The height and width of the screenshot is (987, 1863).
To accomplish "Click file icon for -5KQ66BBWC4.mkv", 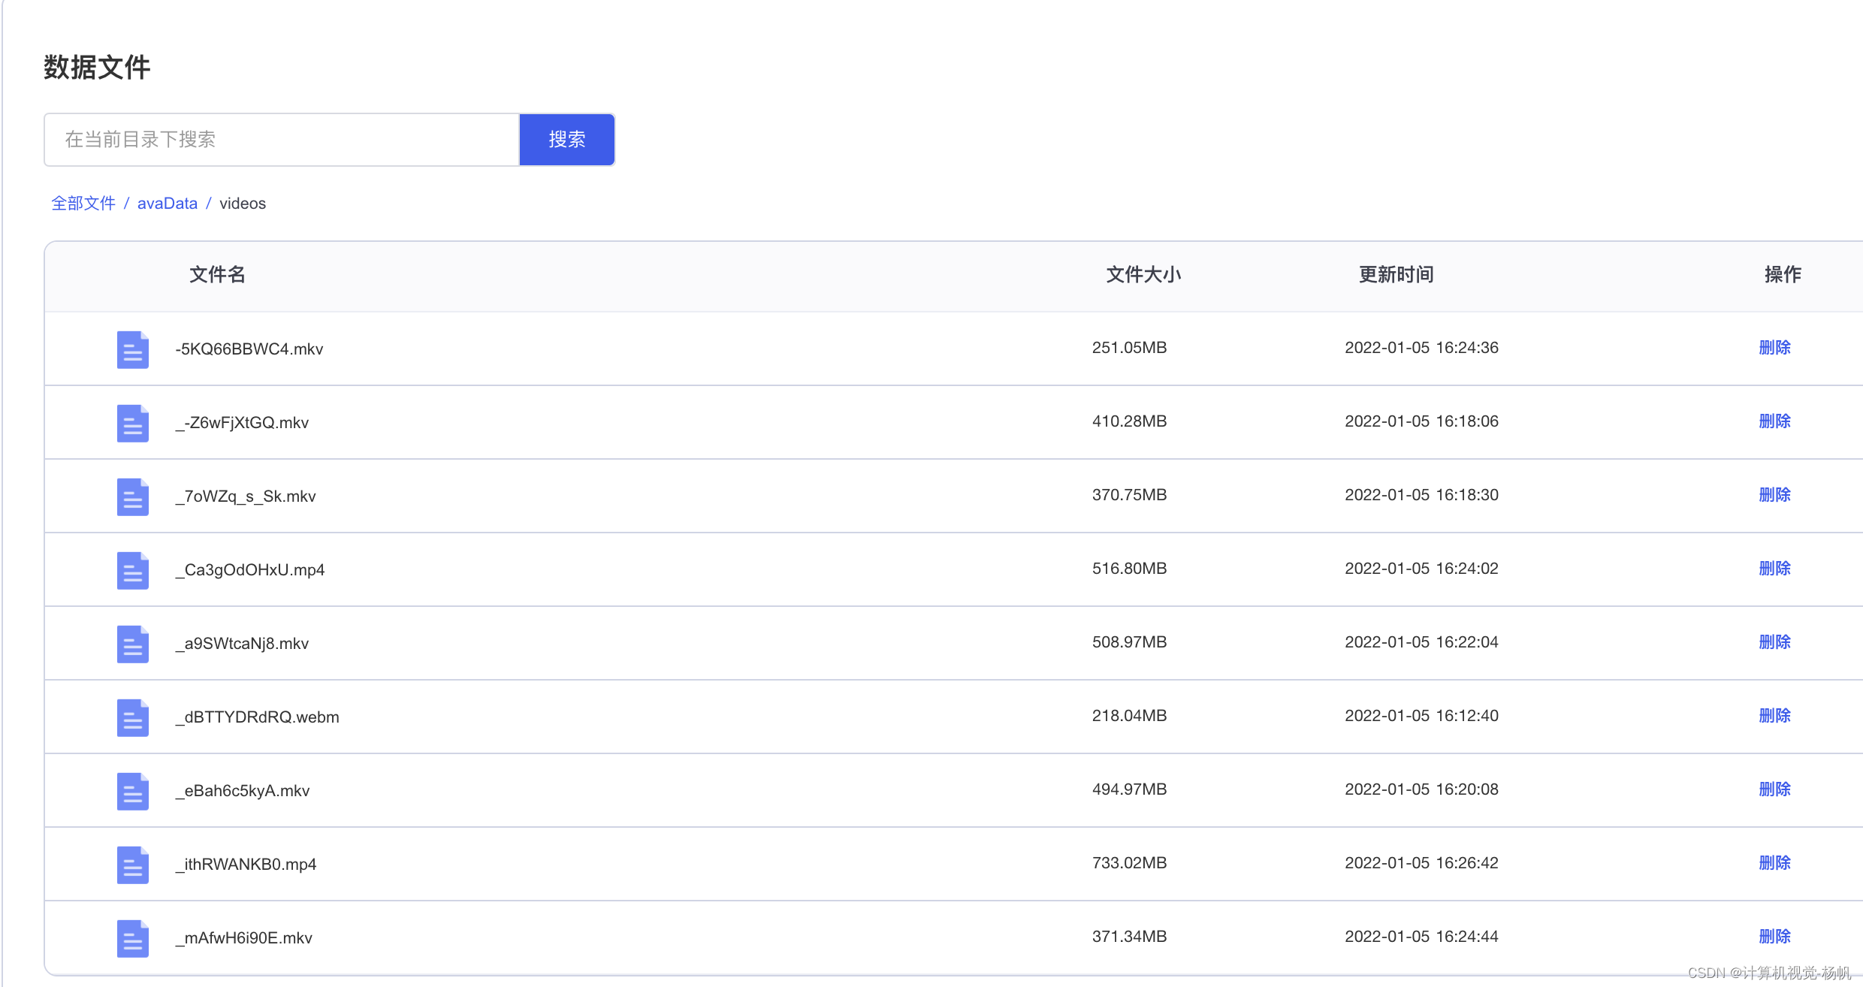I will coord(132,349).
